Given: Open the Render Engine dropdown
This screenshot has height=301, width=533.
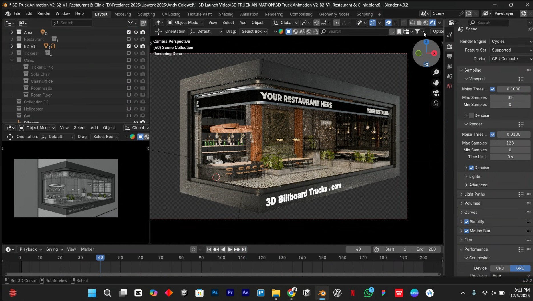Looking at the screenshot, I should [x=511, y=41].
